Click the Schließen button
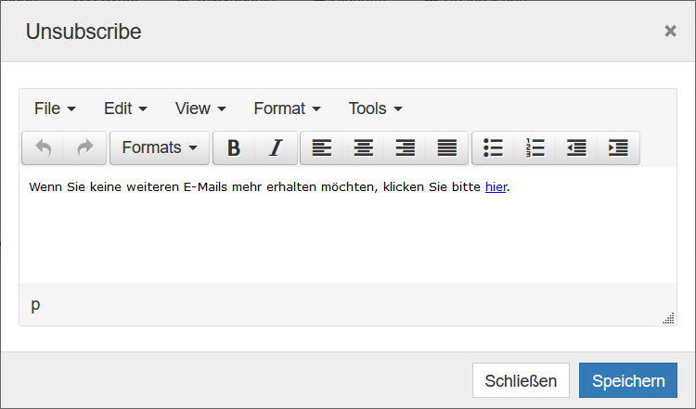This screenshot has width=696, height=409. coord(521,380)
